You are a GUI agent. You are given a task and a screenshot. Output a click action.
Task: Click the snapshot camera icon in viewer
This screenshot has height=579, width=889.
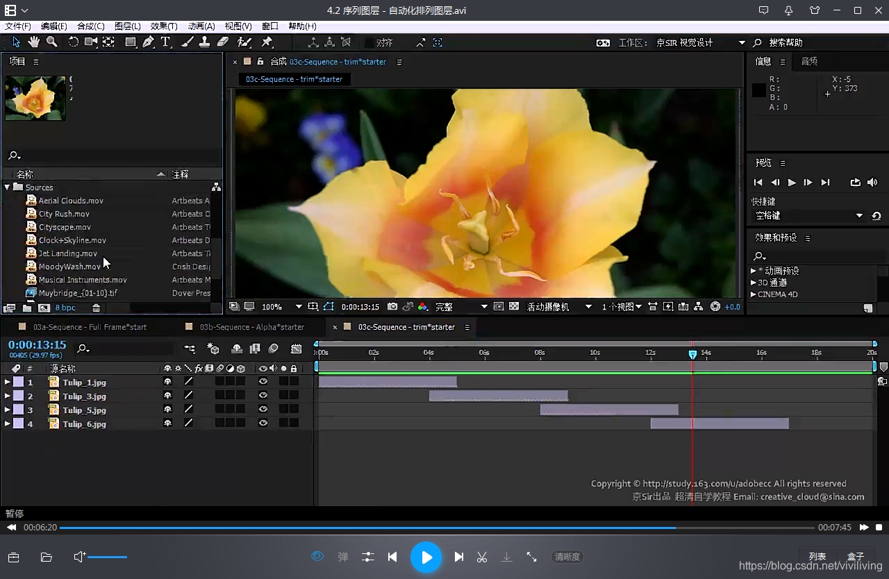pos(392,307)
